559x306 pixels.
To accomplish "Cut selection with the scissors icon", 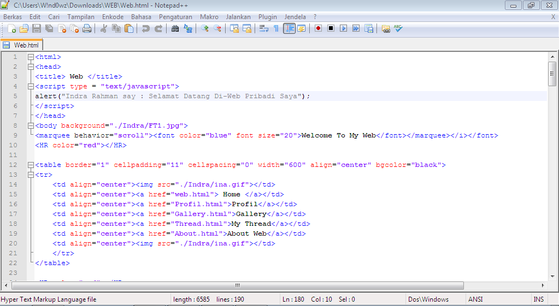I will pyautogui.click(x=104, y=28).
